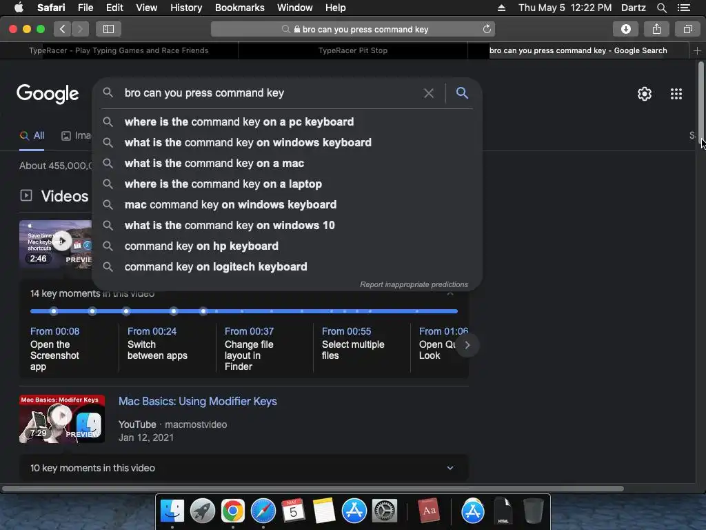Open Calendar from the Dock
This screenshot has width=706, height=530.
(x=293, y=511)
